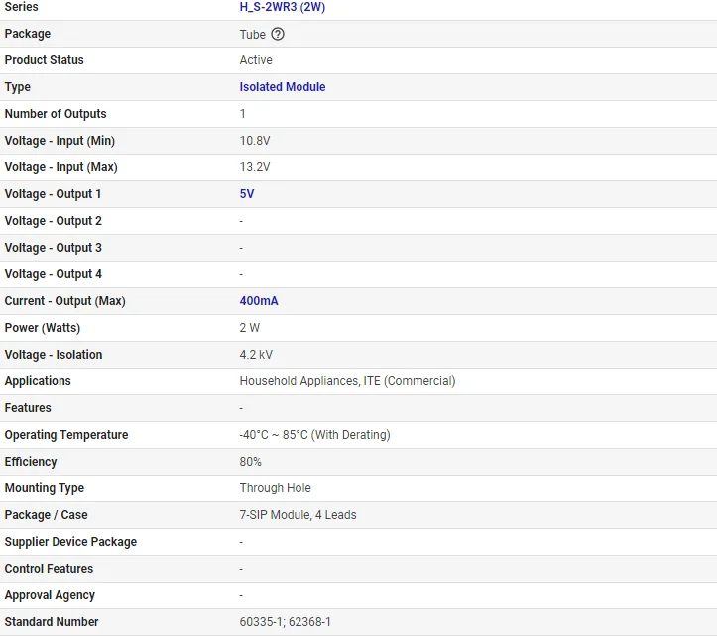Click the '10.8V' input min value

coord(255,141)
